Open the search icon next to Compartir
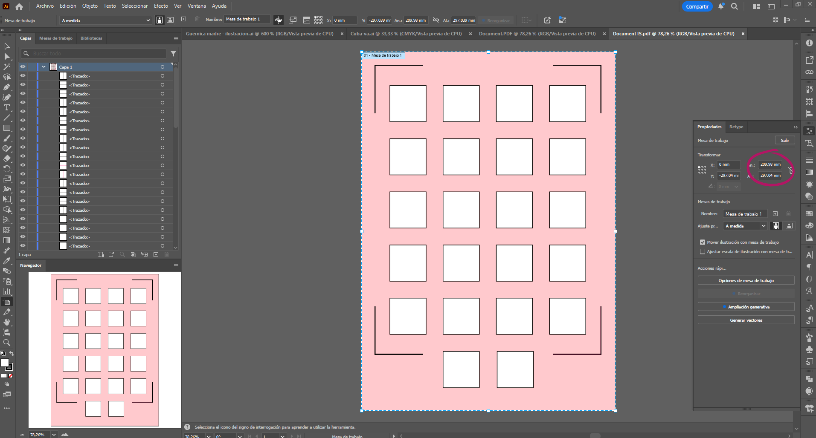Screen dimensions: 816x438 (734, 6)
